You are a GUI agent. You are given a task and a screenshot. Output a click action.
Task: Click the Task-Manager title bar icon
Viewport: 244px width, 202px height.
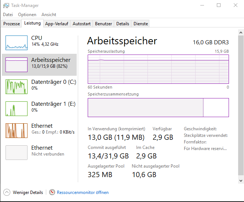pyautogui.click(x=6, y=5)
